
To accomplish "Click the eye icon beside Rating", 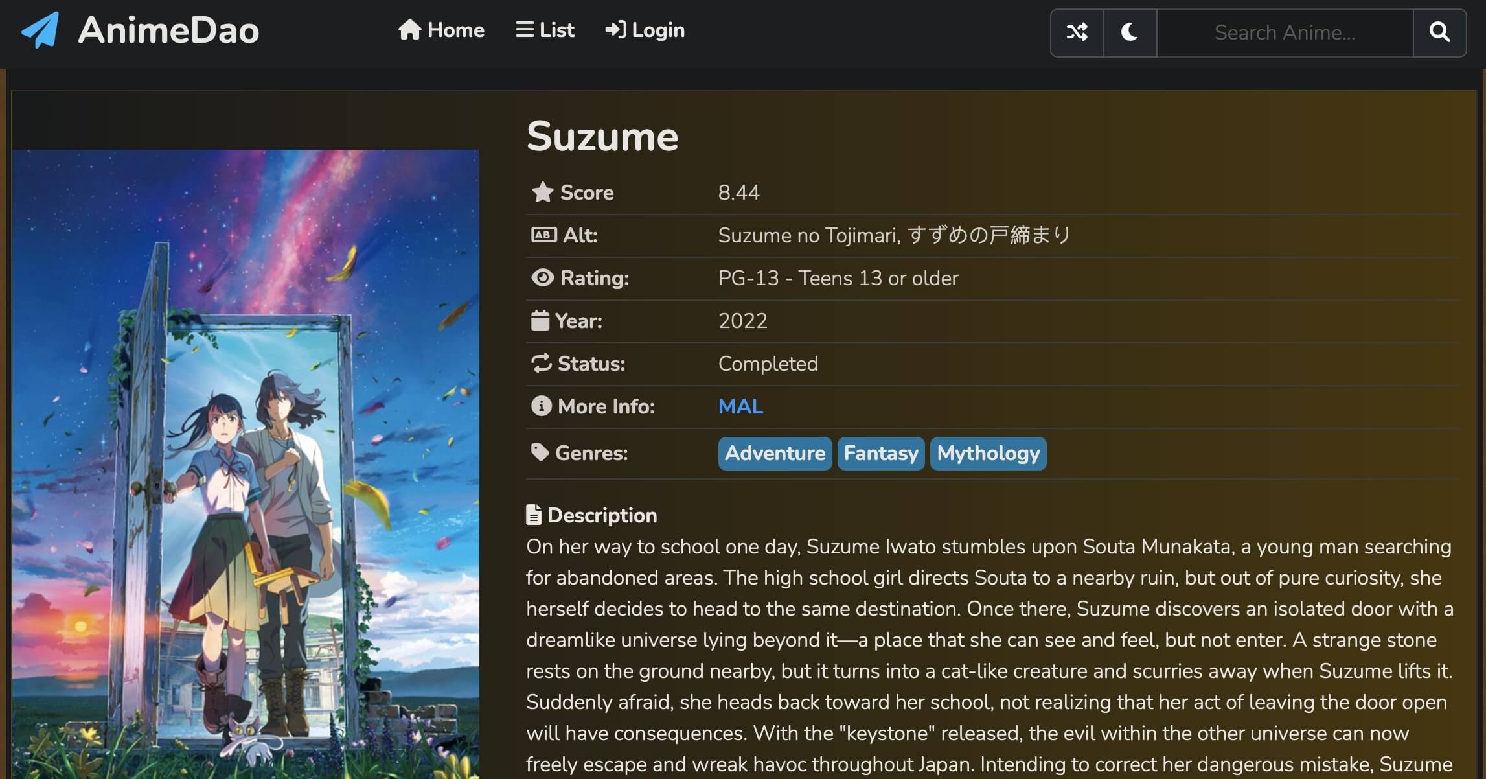I will (542, 278).
